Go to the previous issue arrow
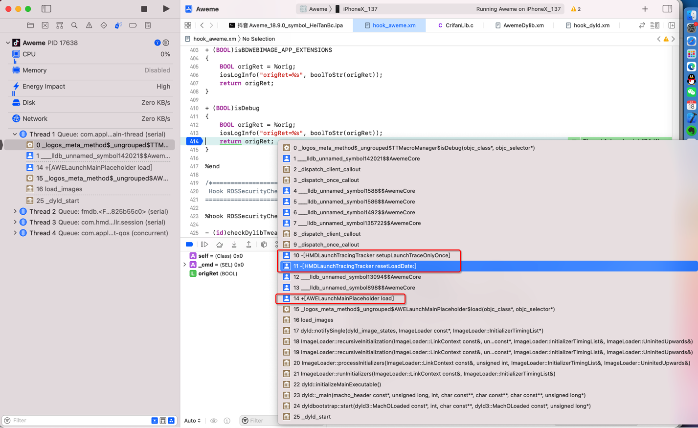 659,39
